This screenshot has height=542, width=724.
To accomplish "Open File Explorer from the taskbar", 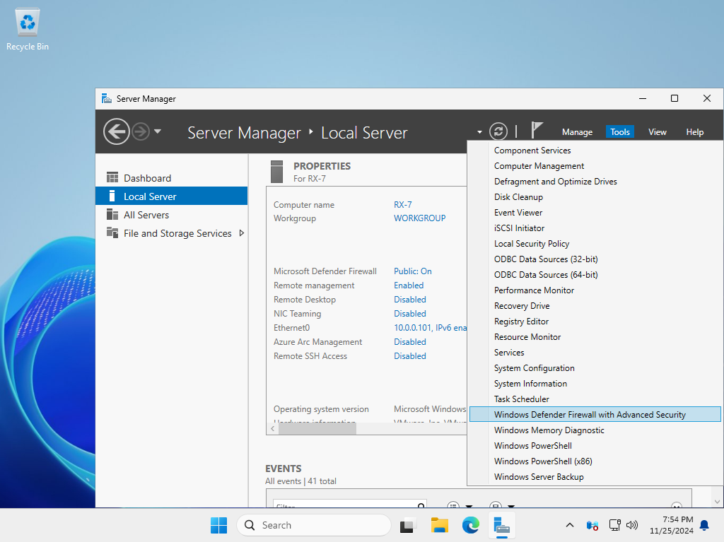I will 439,525.
